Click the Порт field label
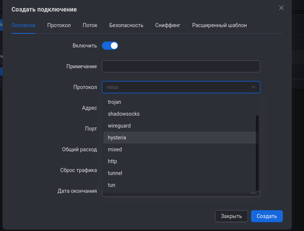This screenshot has width=304, height=231. 91,129
